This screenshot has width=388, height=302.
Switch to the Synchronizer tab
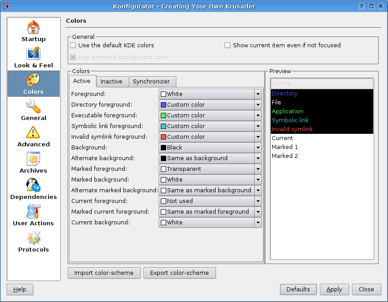(152, 82)
